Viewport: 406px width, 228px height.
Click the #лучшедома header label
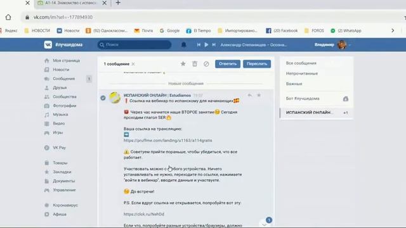click(69, 45)
